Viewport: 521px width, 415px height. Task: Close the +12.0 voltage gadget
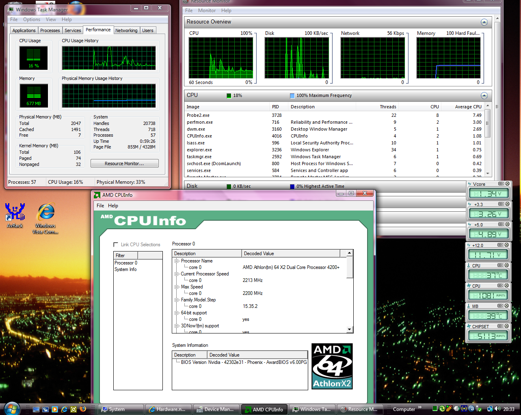(506, 245)
